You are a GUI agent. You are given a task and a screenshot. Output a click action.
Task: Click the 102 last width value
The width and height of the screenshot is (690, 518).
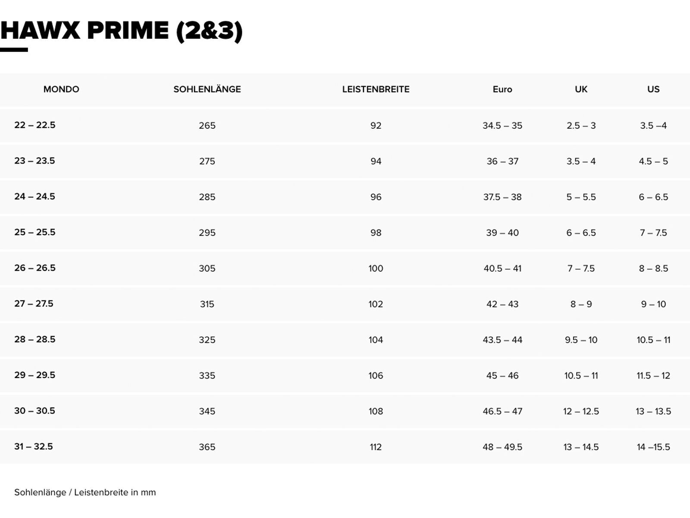point(376,304)
